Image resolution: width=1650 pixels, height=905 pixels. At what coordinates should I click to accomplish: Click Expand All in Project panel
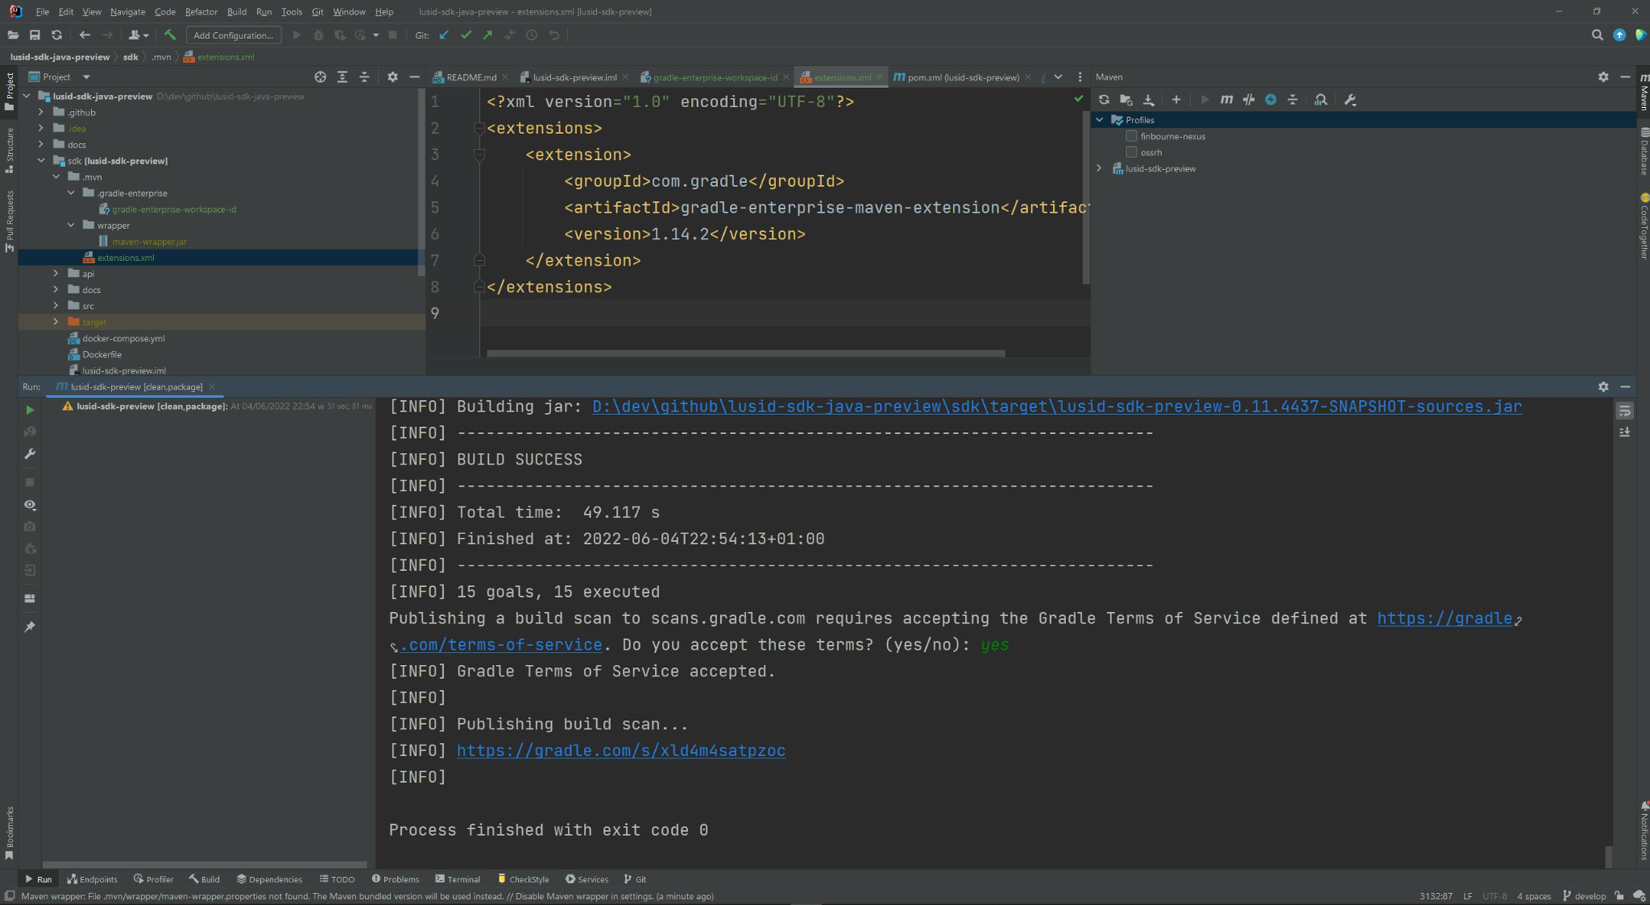point(342,77)
